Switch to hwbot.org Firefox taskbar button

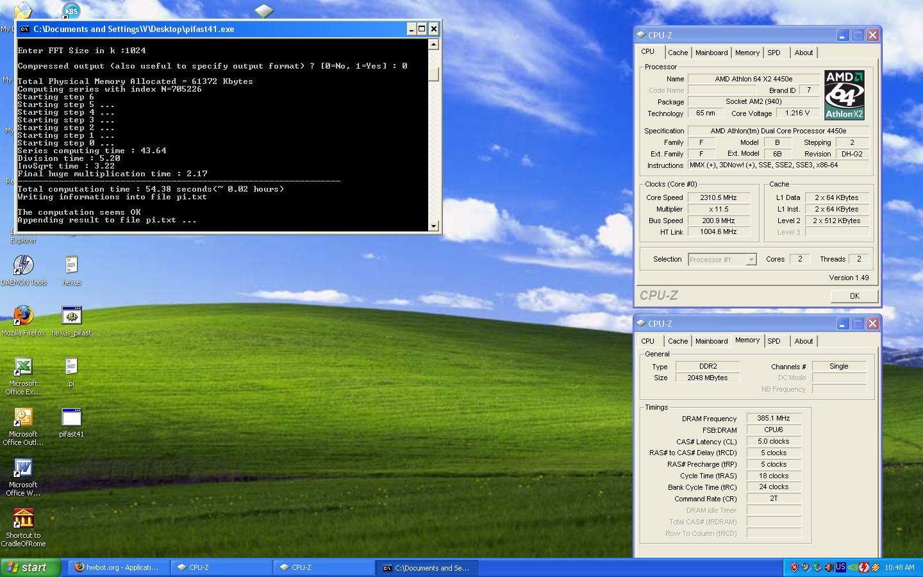point(119,567)
